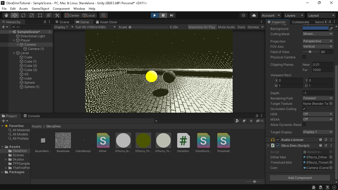The image size is (338, 190).
Task: Collapse the Level object in Hierarchy
Action: coord(14,53)
